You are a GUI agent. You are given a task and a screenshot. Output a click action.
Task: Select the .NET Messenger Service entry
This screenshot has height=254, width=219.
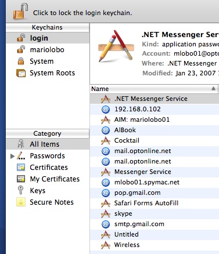(155, 99)
